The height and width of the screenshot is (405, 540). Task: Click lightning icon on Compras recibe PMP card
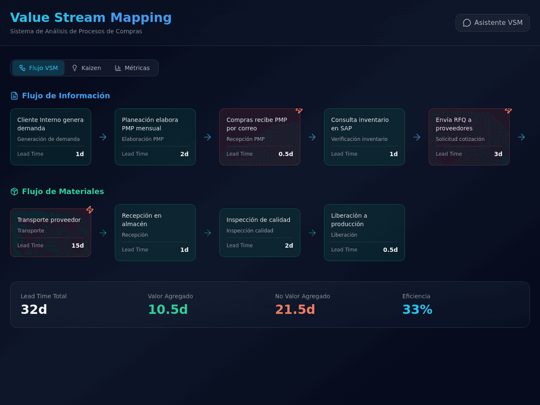[299, 110]
